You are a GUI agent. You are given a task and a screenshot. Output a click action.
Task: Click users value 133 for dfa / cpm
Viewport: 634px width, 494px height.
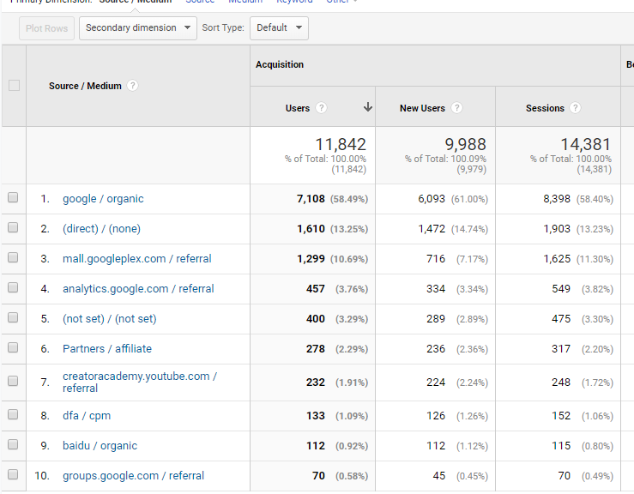(316, 416)
